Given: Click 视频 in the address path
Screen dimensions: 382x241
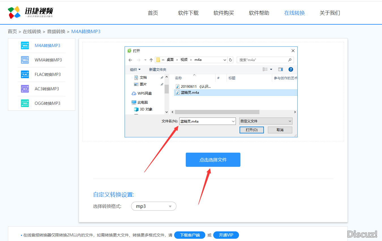Looking at the screenshot, I should (x=184, y=60).
